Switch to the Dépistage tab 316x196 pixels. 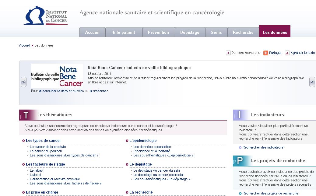tap(190, 32)
